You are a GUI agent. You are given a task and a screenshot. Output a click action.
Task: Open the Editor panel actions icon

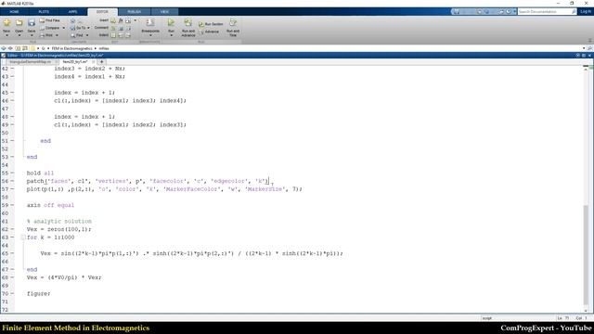click(577, 56)
